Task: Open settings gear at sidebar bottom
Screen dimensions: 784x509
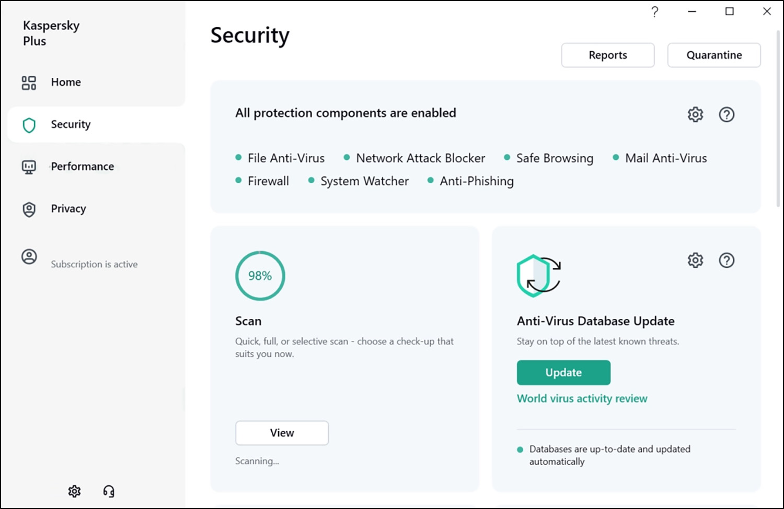Action: [75, 491]
